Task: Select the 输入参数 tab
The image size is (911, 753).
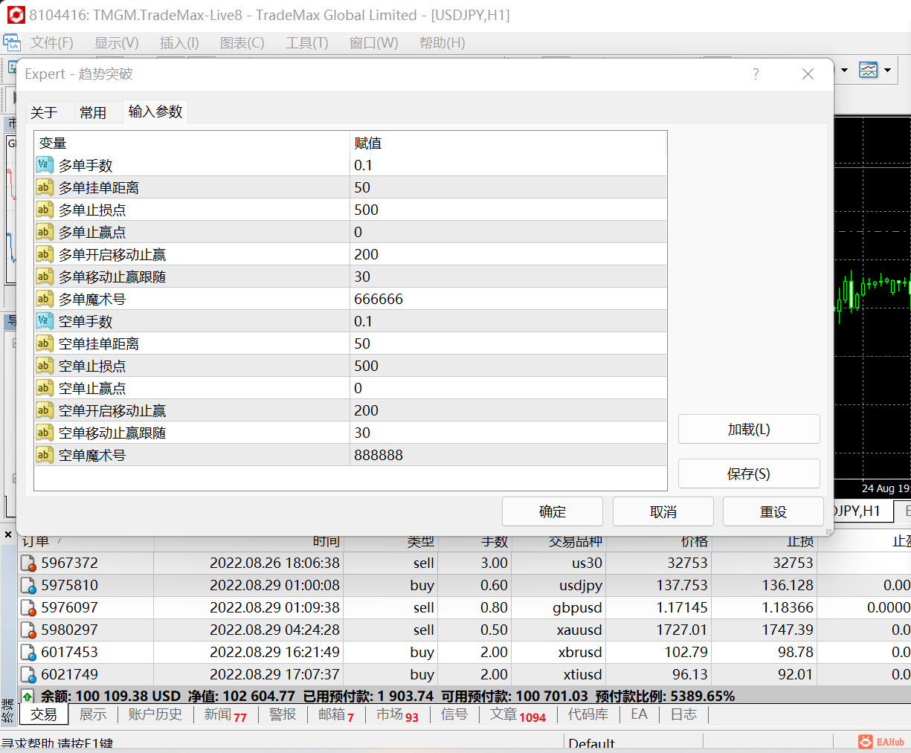Action: pyautogui.click(x=155, y=112)
